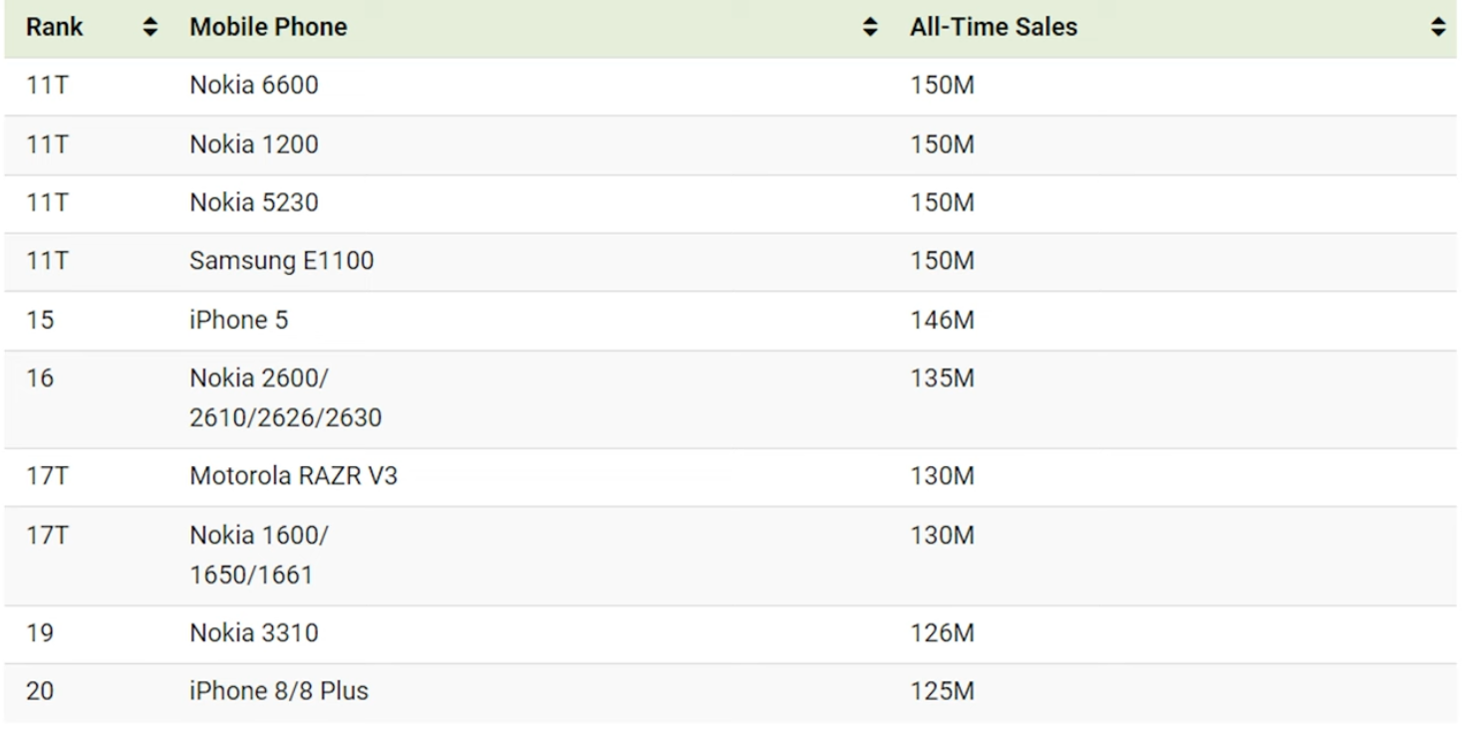
Task: Select the Nokia 5230 cell
Action: [254, 203]
